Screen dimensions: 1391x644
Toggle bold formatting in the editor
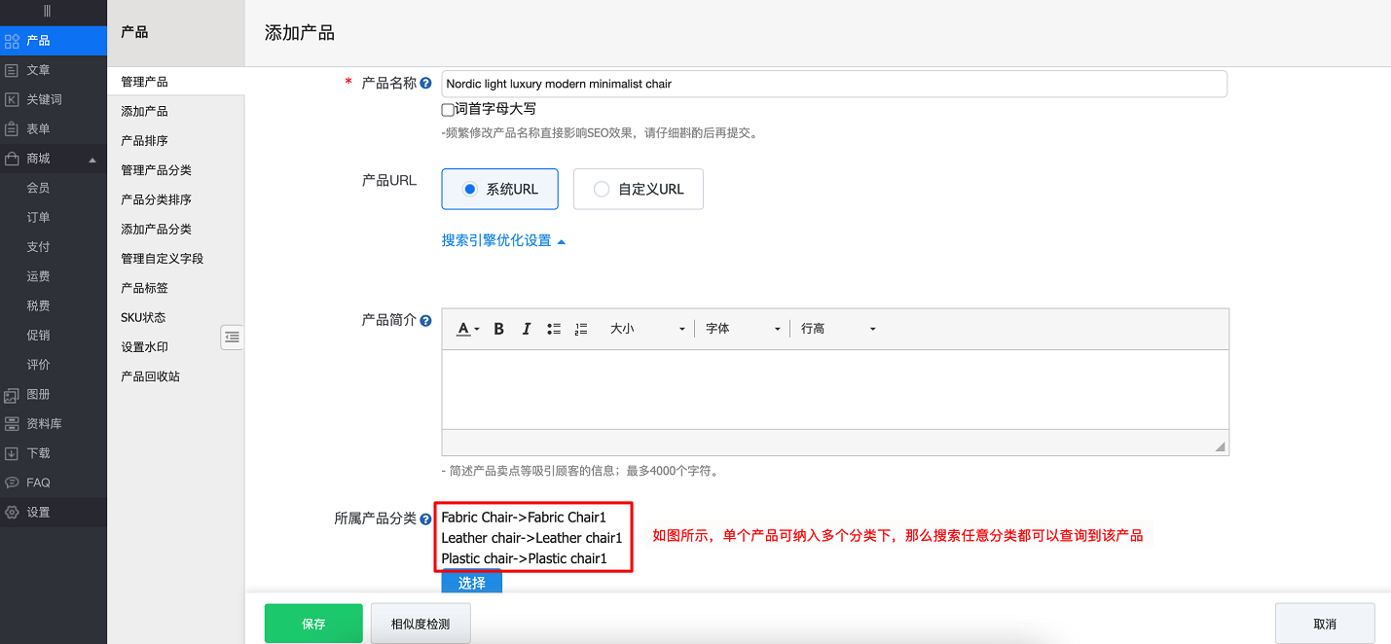[498, 329]
